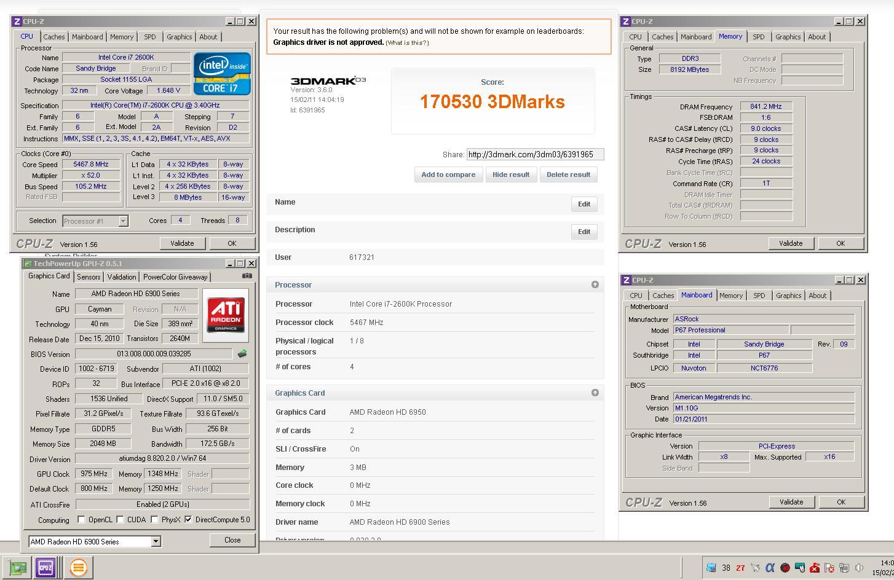Image resolution: width=894 pixels, height=580 pixels.
Task: Click the dark red circle tray icon
Action: click(785, 568)
